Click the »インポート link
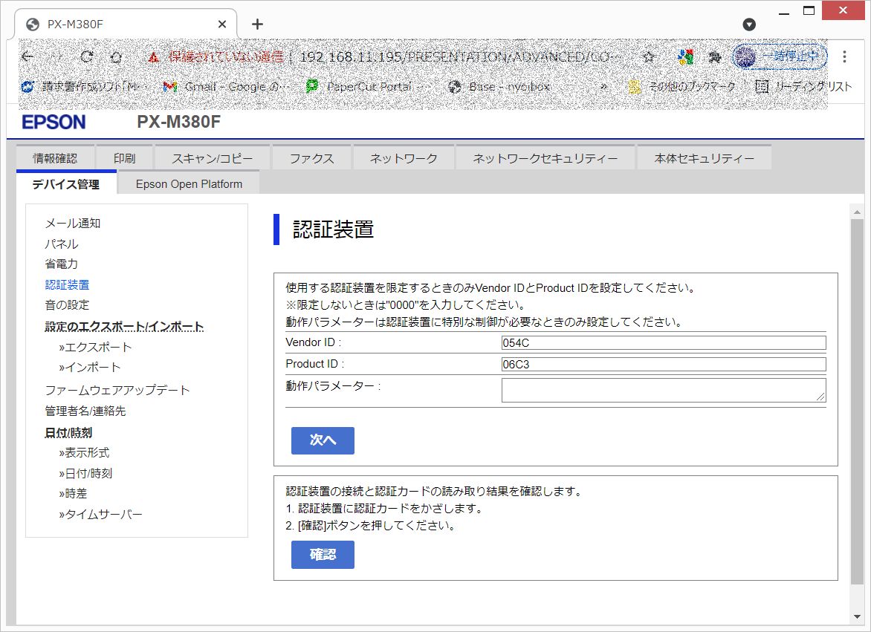This screenshot has width=871, height=632. 89,368
